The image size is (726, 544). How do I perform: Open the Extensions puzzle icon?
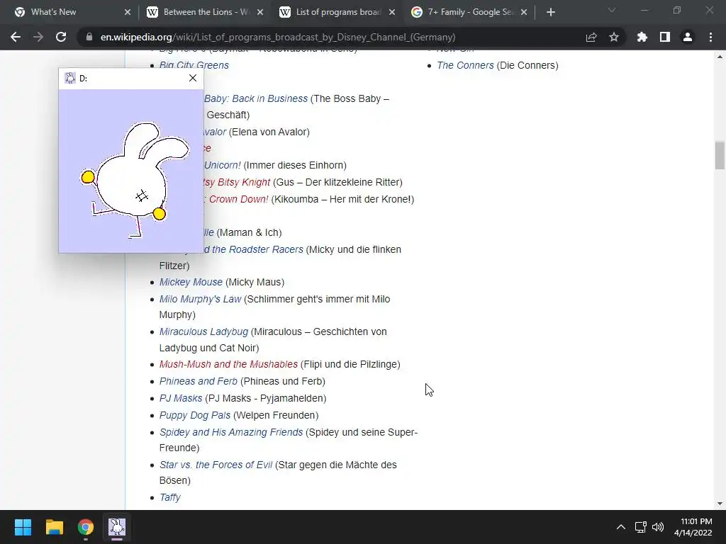pos(642,37)
